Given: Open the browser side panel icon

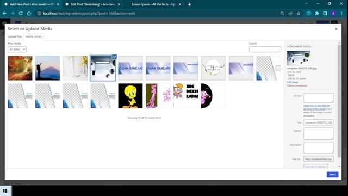Looking at the screenshot, I should pyautogui.click(x=325, y=13).
